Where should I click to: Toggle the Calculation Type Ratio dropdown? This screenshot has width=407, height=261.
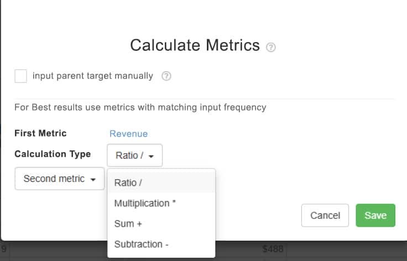[135, 155]
